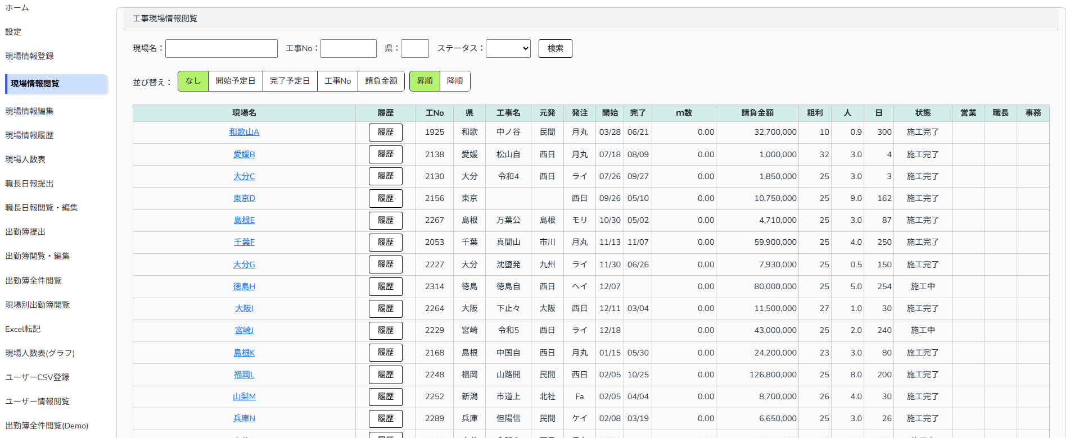Select the なし sort option

click(x=193, y=81)
